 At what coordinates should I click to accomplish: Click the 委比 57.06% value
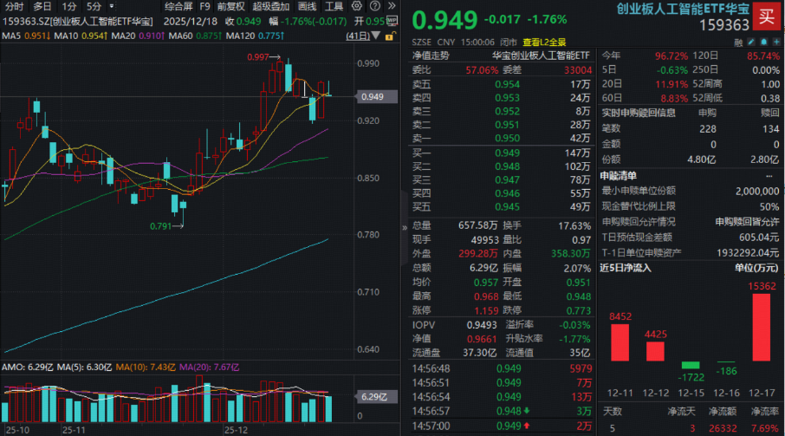pyautogui.click(x=482, y=70)
